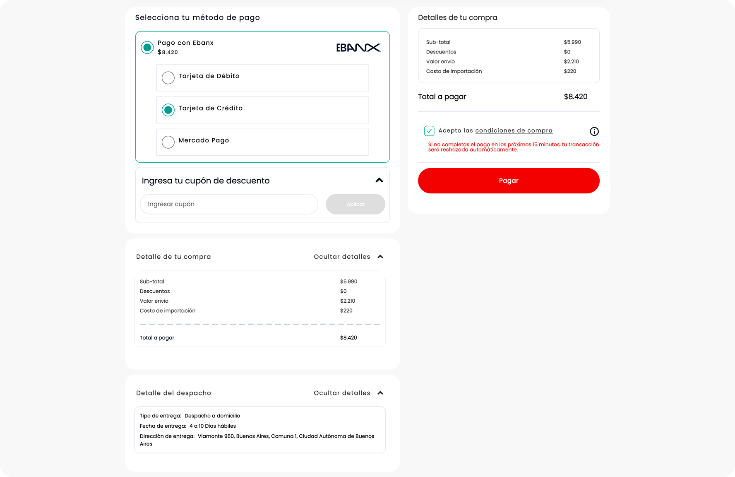This screenshot has height=477, width=735.
Task: Choose Mercado Pago radio option
Action: (168, 142)
